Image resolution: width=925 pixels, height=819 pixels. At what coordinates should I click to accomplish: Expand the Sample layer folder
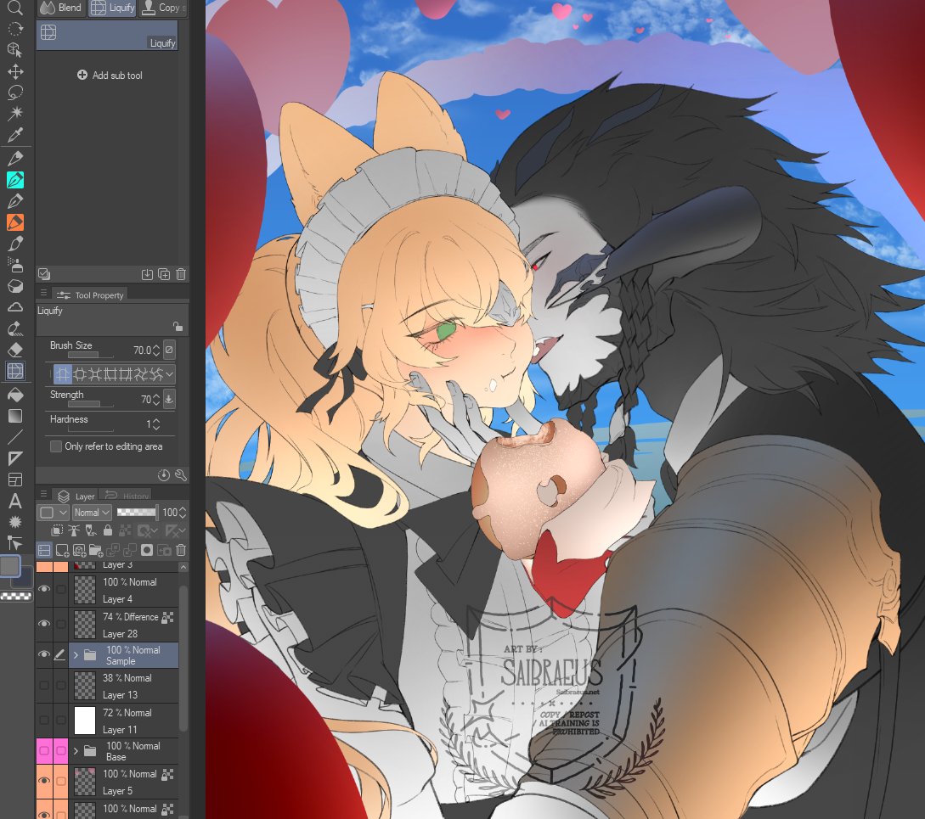[x=75, y=655]
